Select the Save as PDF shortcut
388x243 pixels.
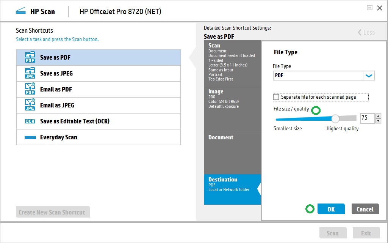[99, 58]
